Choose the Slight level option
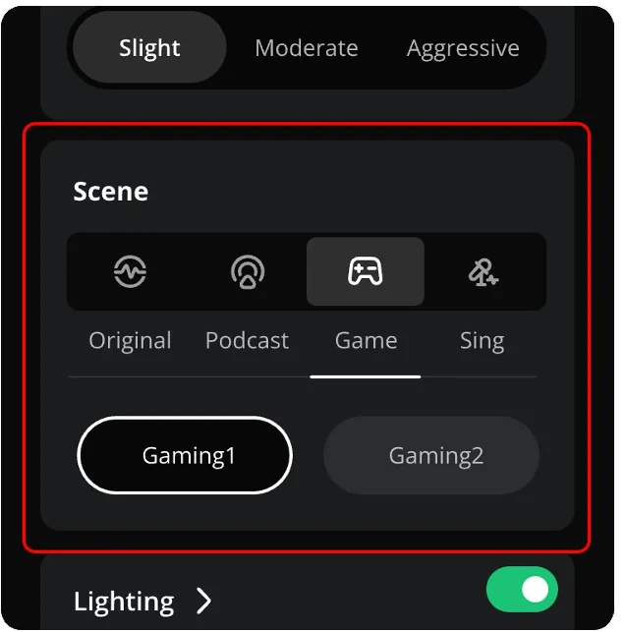Viewport: 625px width, 632px height. (x=149, y=47)
